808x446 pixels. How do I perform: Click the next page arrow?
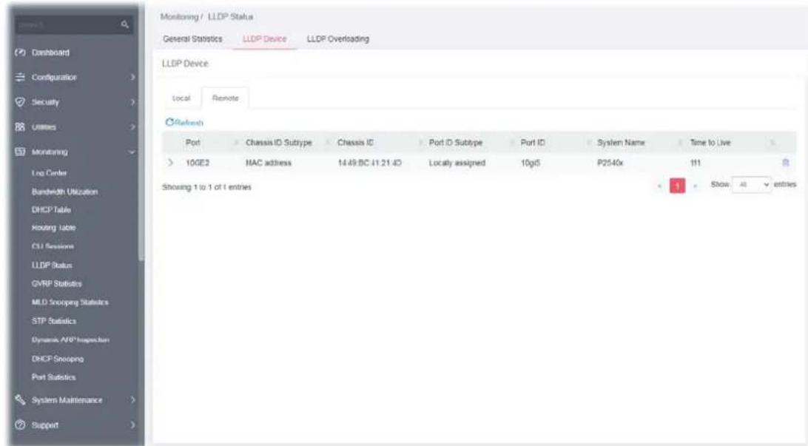tap(695, 186)
